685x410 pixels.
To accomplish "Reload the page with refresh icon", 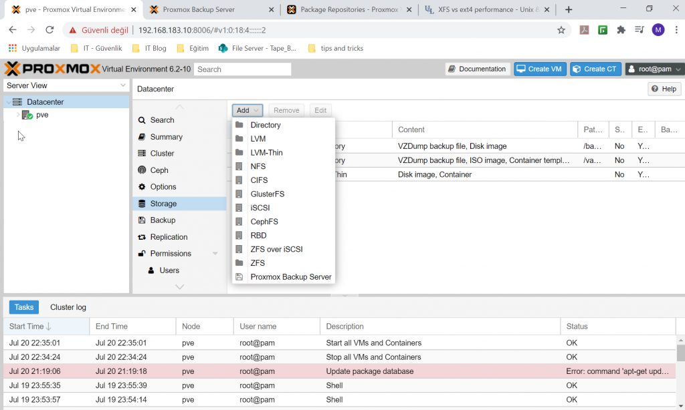I will click(x=50, y=29).
